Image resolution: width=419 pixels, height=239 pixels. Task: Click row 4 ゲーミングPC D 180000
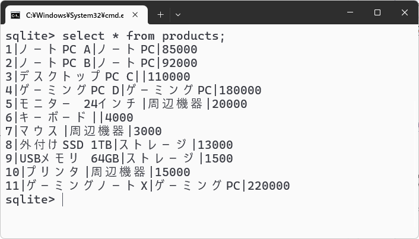point(134,90)
